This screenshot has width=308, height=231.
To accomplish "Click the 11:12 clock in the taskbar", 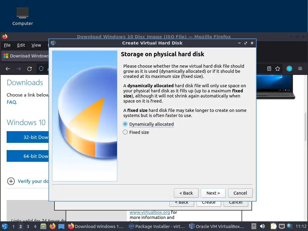I will (301, 226).
